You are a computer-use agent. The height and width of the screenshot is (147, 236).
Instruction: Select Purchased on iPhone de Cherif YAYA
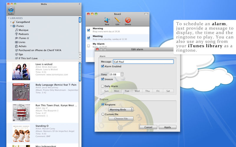click(40, 50)
